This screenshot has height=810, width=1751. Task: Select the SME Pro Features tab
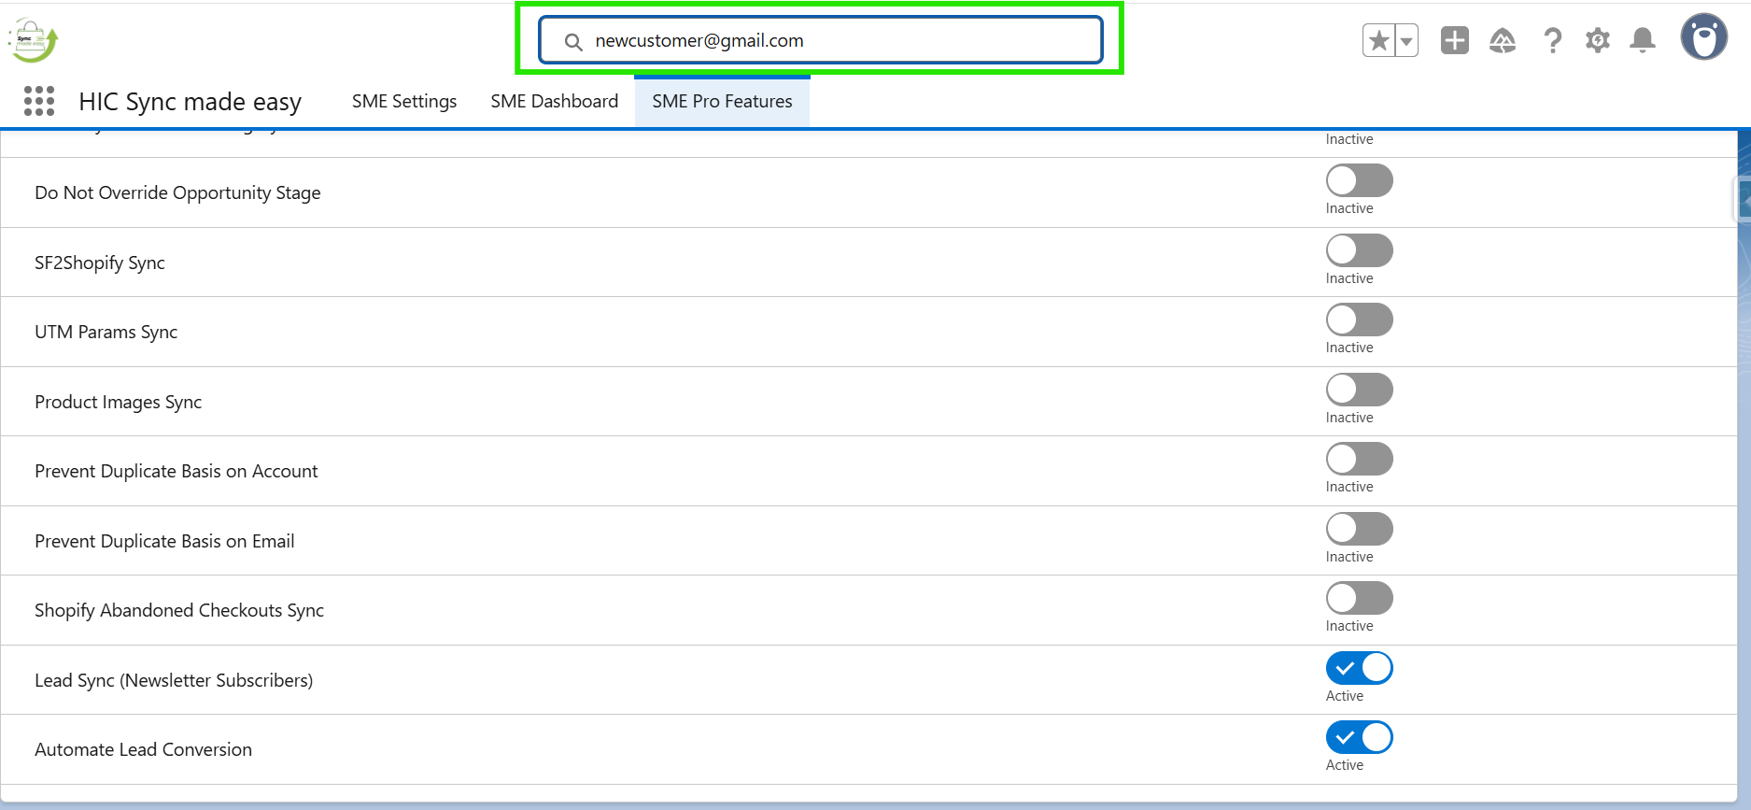(722, 101)
